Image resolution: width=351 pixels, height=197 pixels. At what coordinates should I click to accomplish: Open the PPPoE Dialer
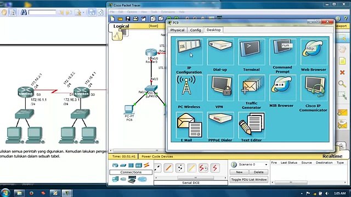pos(220,125)
